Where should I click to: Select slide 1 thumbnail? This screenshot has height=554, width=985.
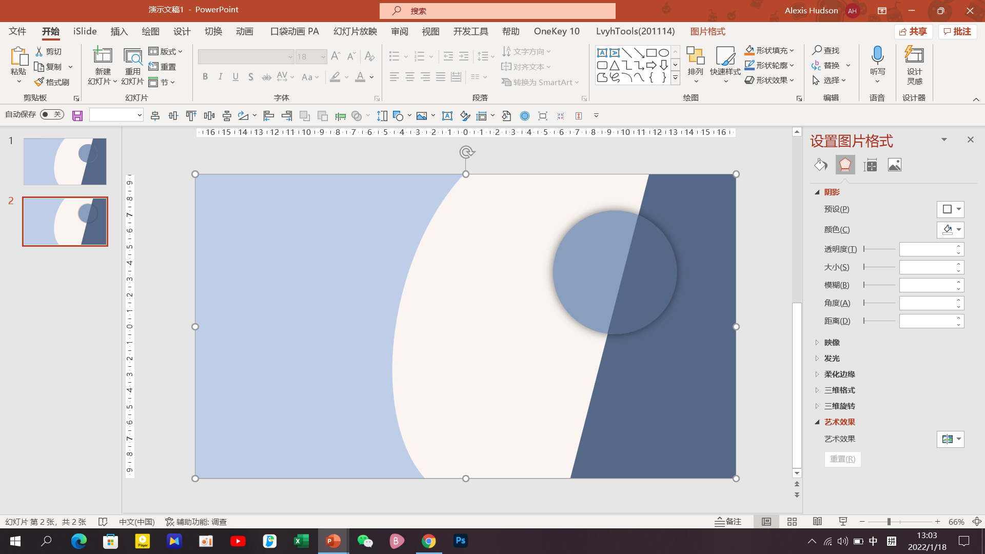(65, 161)
